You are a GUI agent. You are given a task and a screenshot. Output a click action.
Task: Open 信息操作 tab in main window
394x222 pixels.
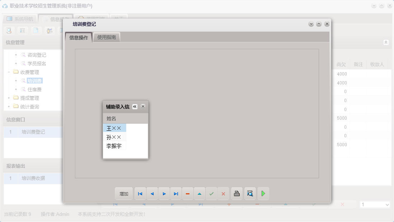point(56,19)
